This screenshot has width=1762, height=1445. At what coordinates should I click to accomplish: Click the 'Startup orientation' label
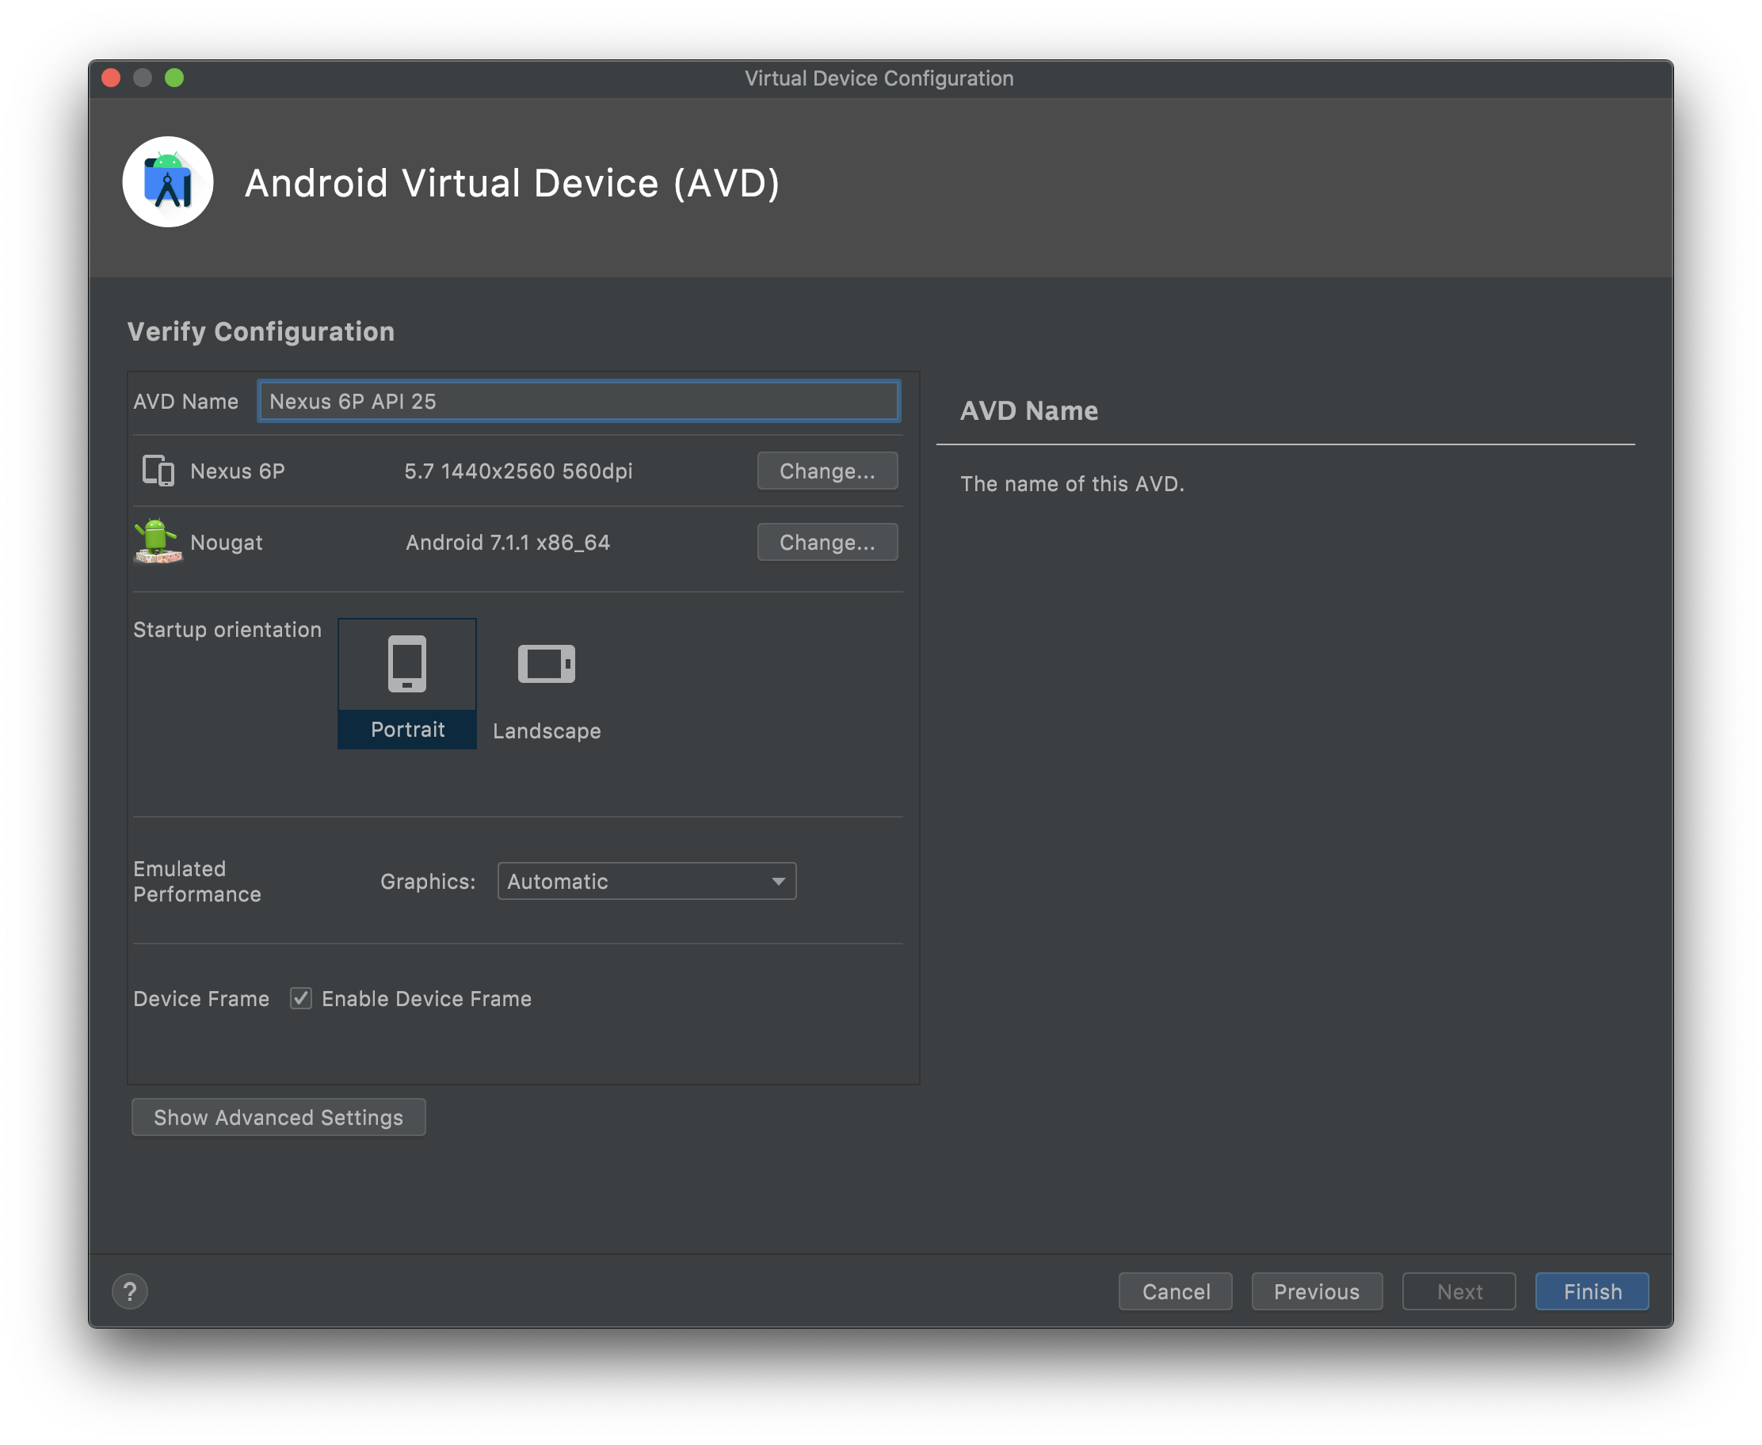click(x=227, y=629)
